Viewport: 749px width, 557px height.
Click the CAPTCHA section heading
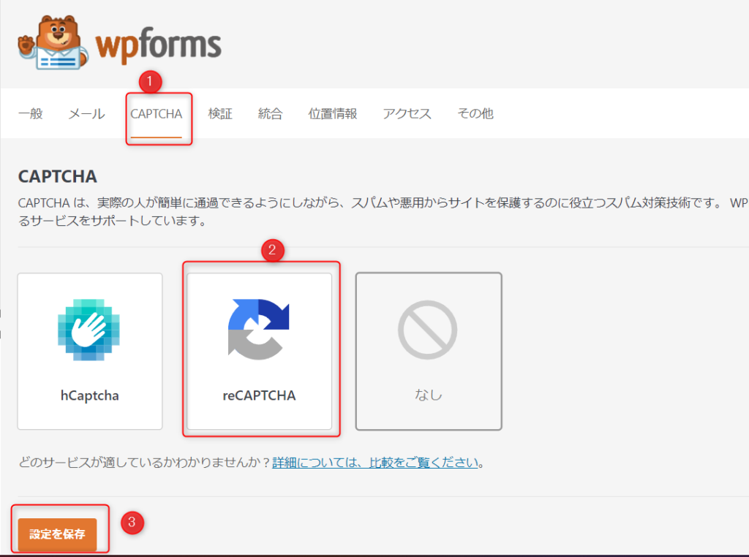pyautogui.click(x=57, y=177)
